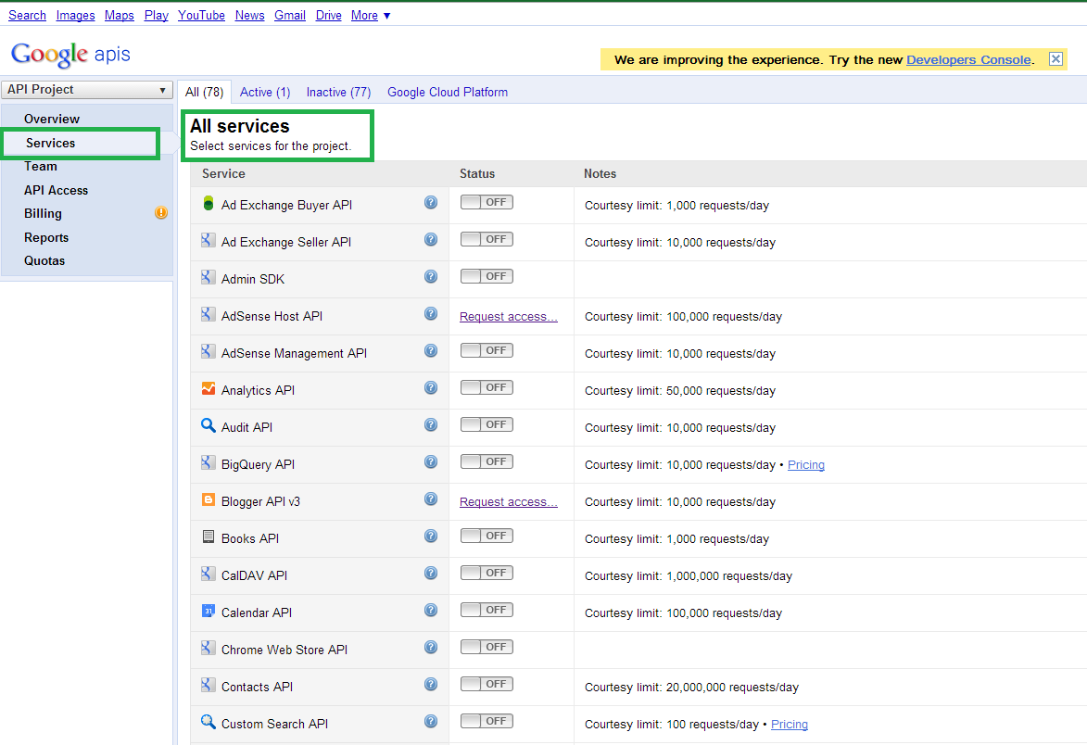Open help icon beside CalDAV API
Viewport: 1087px width, 745px height.
click(431, 574)
